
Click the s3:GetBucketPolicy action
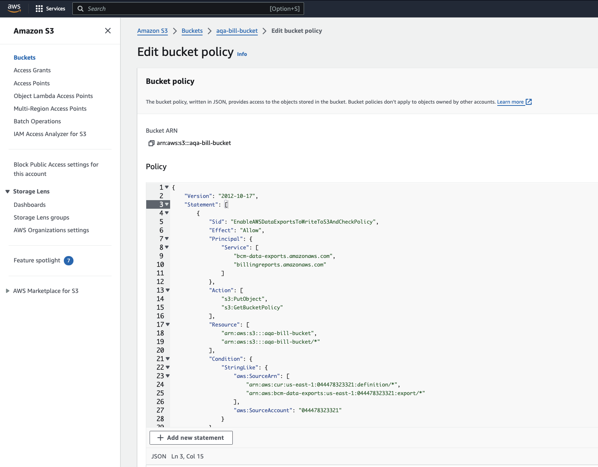pyautogui.click(x=252, y=307)
